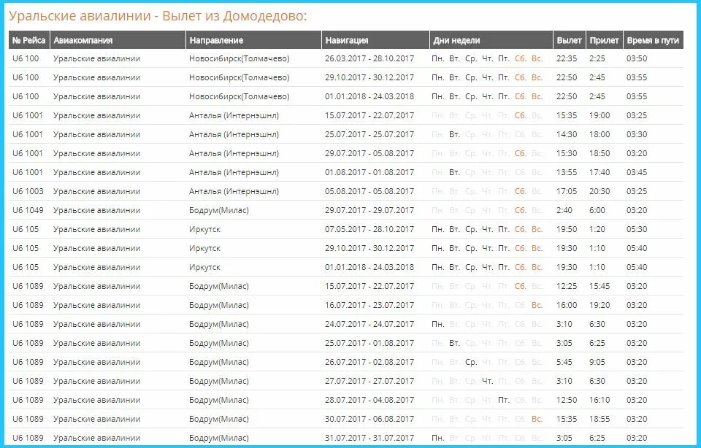This screenshot has width=701, height=448.
Task: Click the 'Вылет' column header
Action: tap(569, 40)
